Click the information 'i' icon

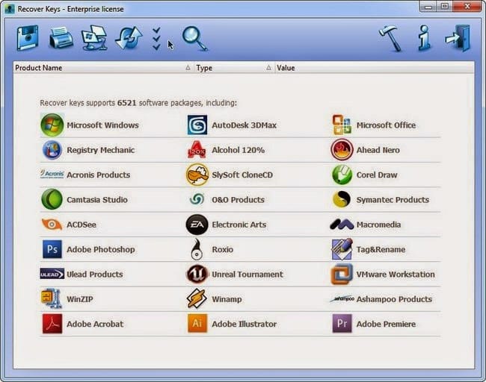425,38
